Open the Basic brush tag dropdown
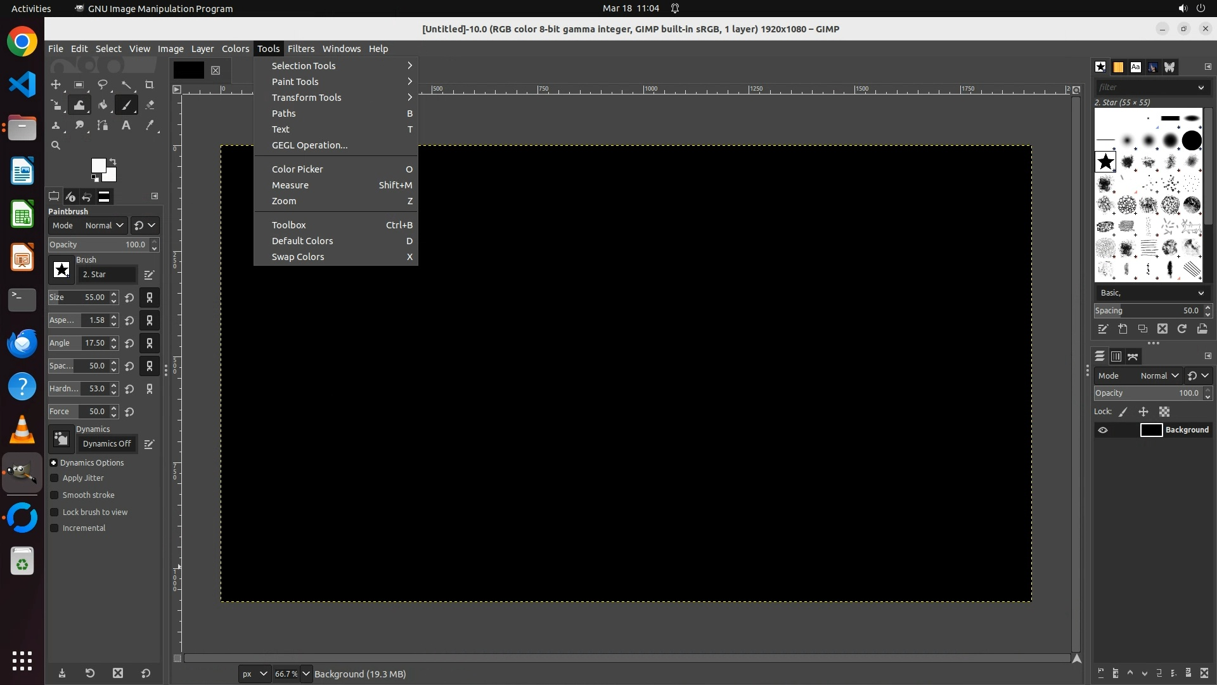This screenshot has height=685, width=1217. coord(1152,293)
